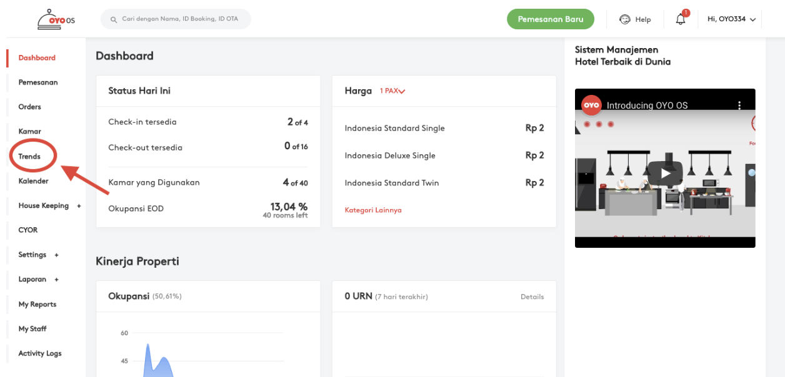Click Check-out tersedia row

click(208, 147)
